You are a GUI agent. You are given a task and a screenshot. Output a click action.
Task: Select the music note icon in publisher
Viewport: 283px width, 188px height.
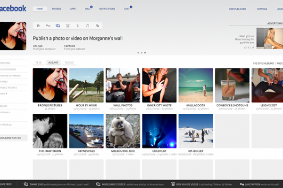[x=87, y=26]
